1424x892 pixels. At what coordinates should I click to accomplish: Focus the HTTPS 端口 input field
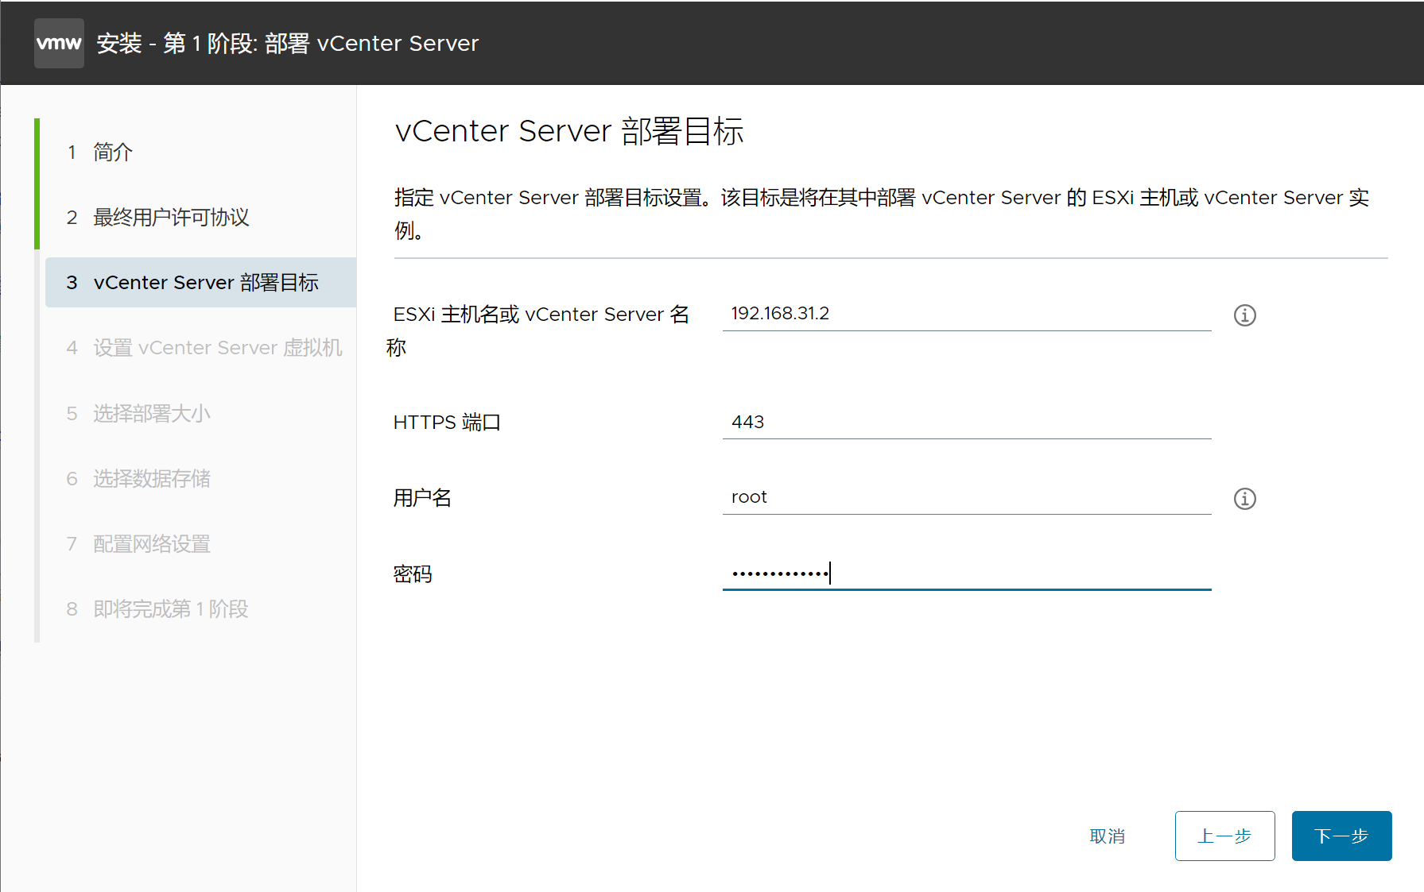coord(967,422)
